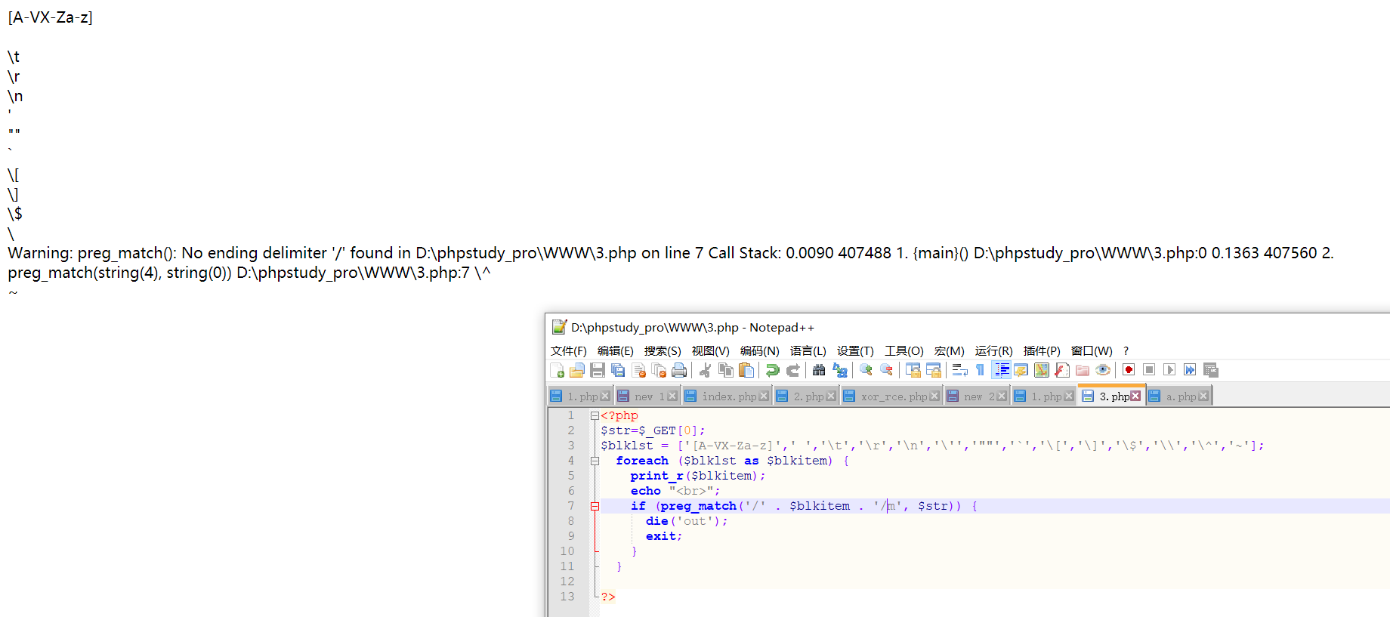The height and width of the screenshot is (617, 1390).
Task: Open the Function List panel icon
Action: pos(1062,370)
